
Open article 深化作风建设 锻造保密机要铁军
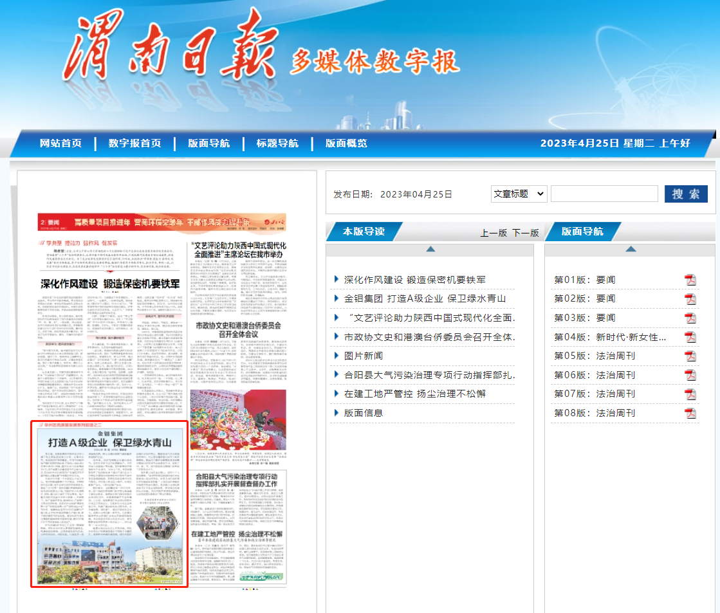coord(415,280)
